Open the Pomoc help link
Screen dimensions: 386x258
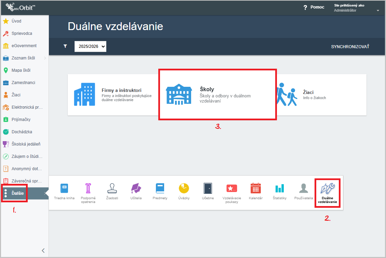coord(314,8)
